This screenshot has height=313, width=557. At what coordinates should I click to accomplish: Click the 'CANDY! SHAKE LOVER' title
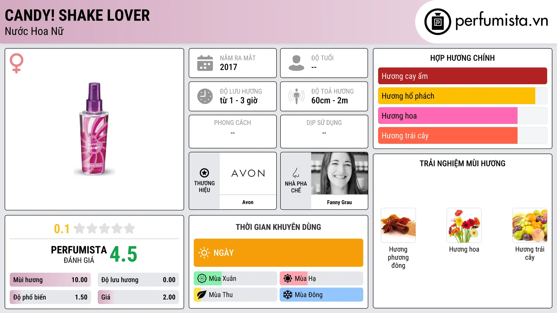coord(77,15)
